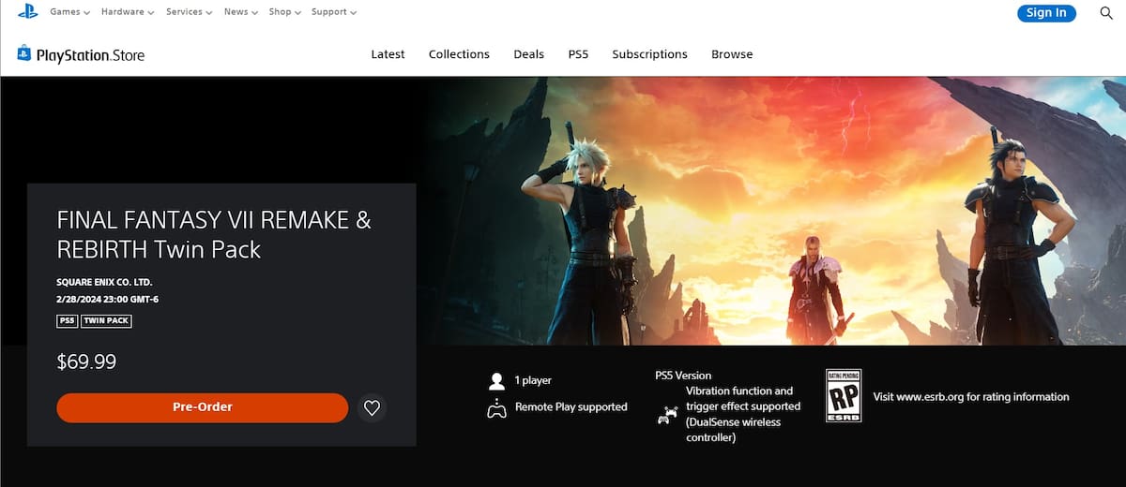1126x487 pixels.
Task: Expand the Hardware dropdown menu
Action: (x=127, y=12)
